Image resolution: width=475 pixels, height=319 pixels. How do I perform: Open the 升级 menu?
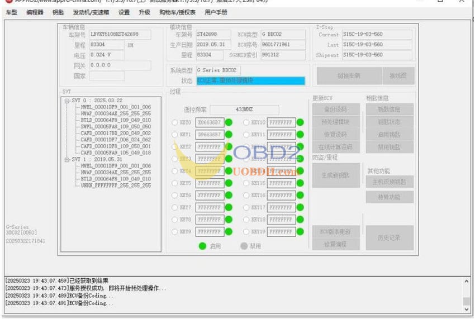[145, 12]
